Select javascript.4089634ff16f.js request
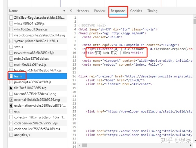This screenshot has height=148, width=196. click(33, 82)
